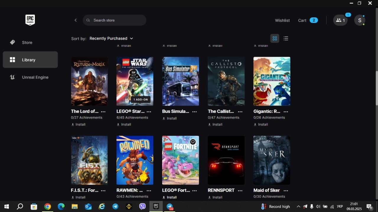The height and width of the screenshot is (212, 378).
Task: Open more options for Gigantic
Action: pyautogui.click(x=286, y=111)
